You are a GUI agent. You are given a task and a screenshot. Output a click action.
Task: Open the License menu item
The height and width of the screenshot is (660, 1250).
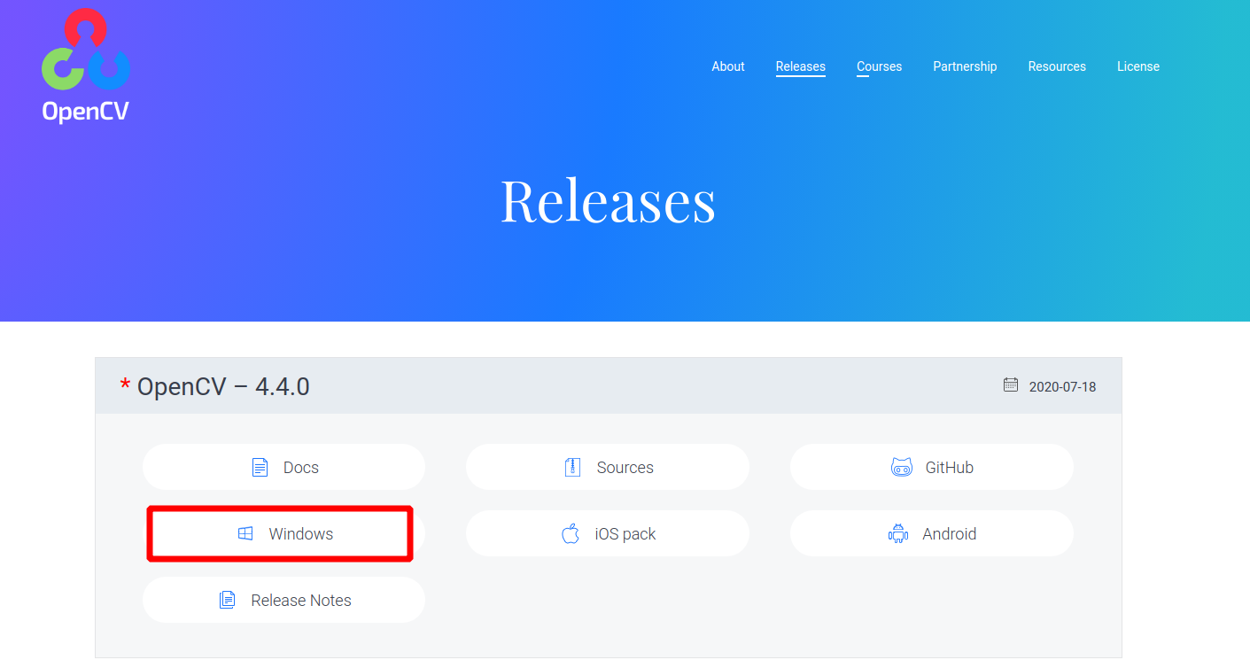[x=1138, y=66]
